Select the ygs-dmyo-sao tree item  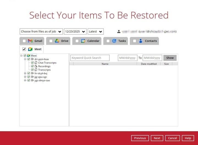coord(42,80)
